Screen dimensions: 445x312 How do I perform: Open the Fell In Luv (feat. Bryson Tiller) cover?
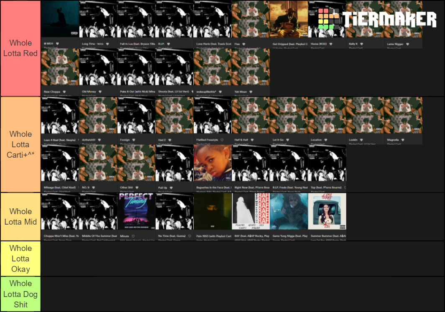coord(136,19)
